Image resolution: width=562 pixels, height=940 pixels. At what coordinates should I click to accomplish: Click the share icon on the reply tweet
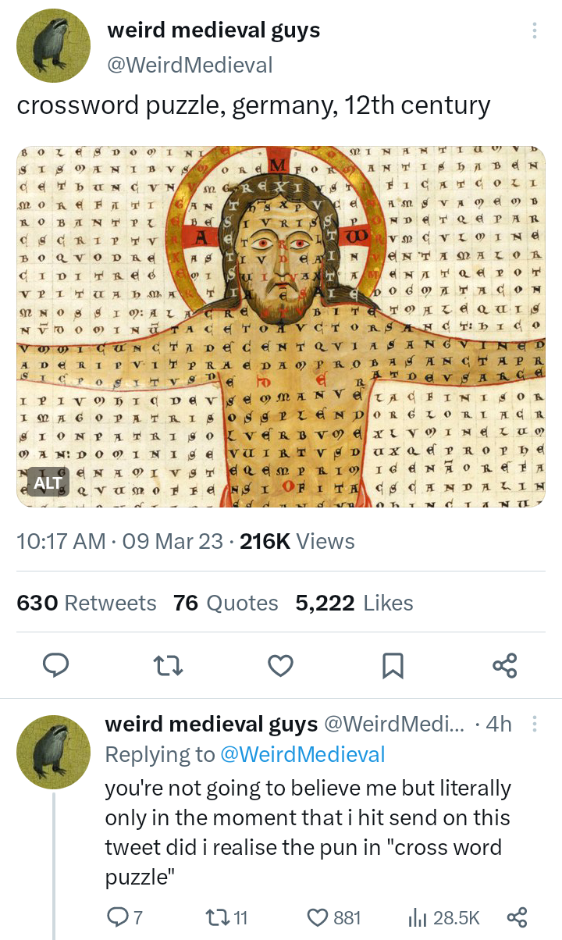516,918
